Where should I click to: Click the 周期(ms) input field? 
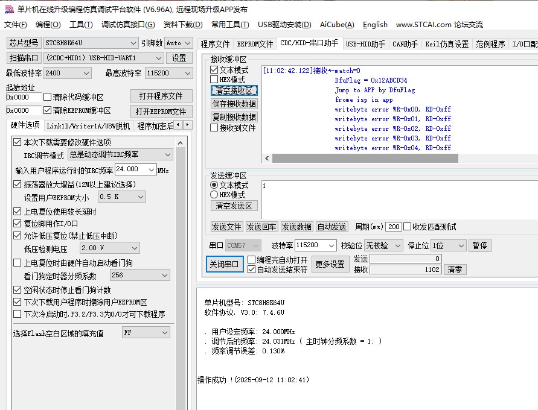[393, 227]
